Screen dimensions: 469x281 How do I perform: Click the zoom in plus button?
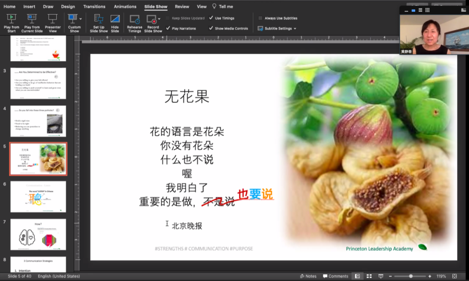click(x=430, y=276)
